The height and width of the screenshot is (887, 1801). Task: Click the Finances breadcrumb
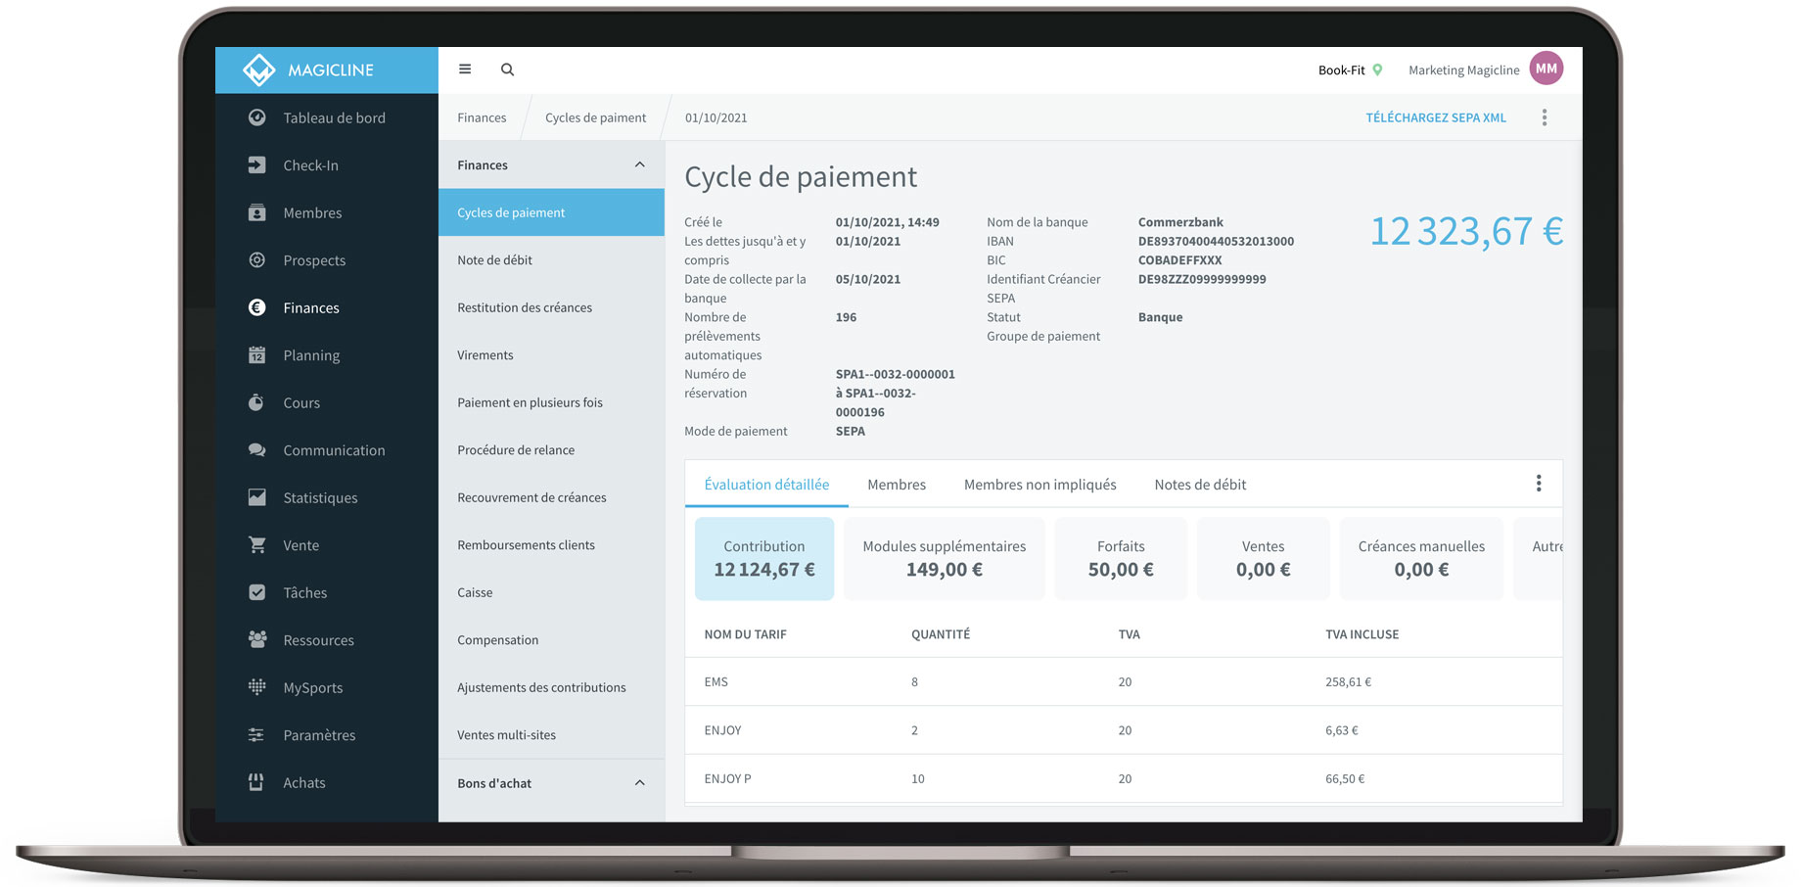point(482,117)
